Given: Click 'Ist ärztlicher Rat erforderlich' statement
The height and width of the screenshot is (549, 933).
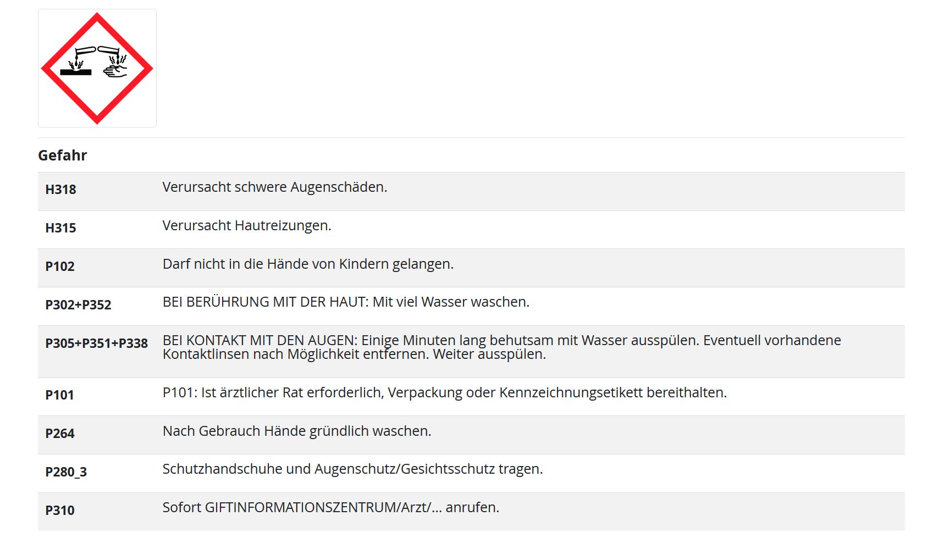Looking at the screenshot, I should tap(445, 393).
